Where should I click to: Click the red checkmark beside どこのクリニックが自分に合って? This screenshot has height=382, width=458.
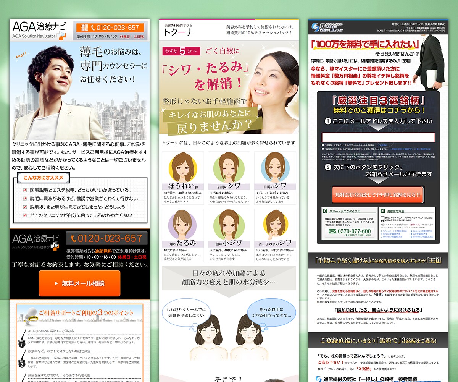(25, 215)
